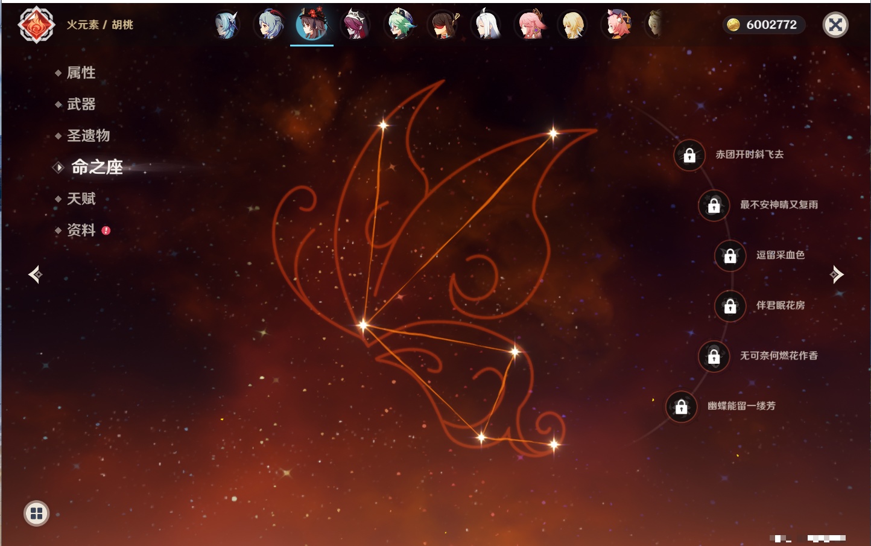Select the highlighted Hu Tao avatar
The height and width of the screenshot is (546, 871).
tap(312, 24)
